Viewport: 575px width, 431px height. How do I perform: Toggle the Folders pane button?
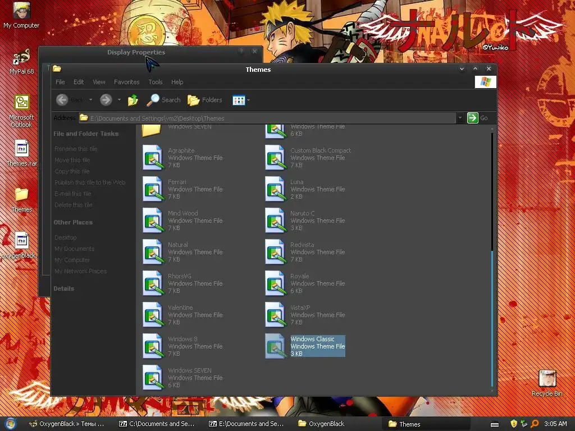pyautogui.click(x=204, y=100)
